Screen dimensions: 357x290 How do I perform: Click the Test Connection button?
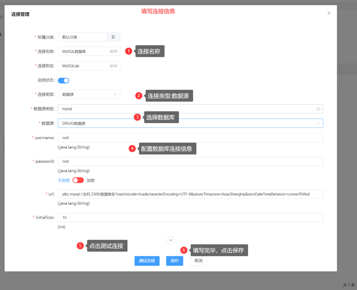pyautogui.click(x=147, y=261)
